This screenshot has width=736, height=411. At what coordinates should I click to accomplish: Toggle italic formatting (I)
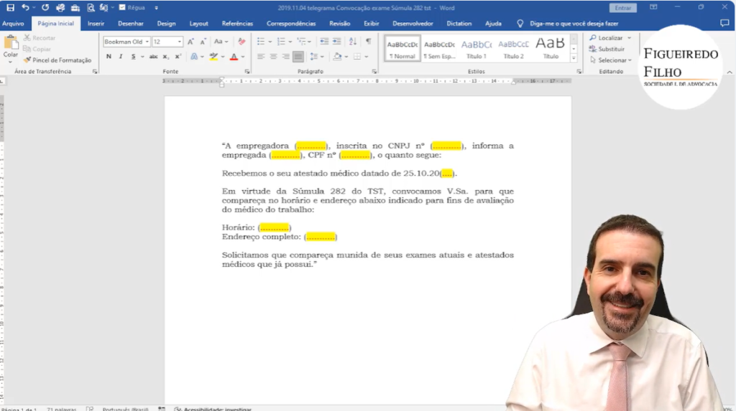tap(121, 57)
